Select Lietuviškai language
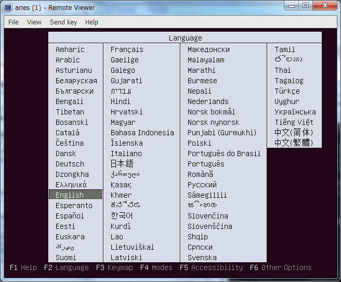 pos(132,247)
